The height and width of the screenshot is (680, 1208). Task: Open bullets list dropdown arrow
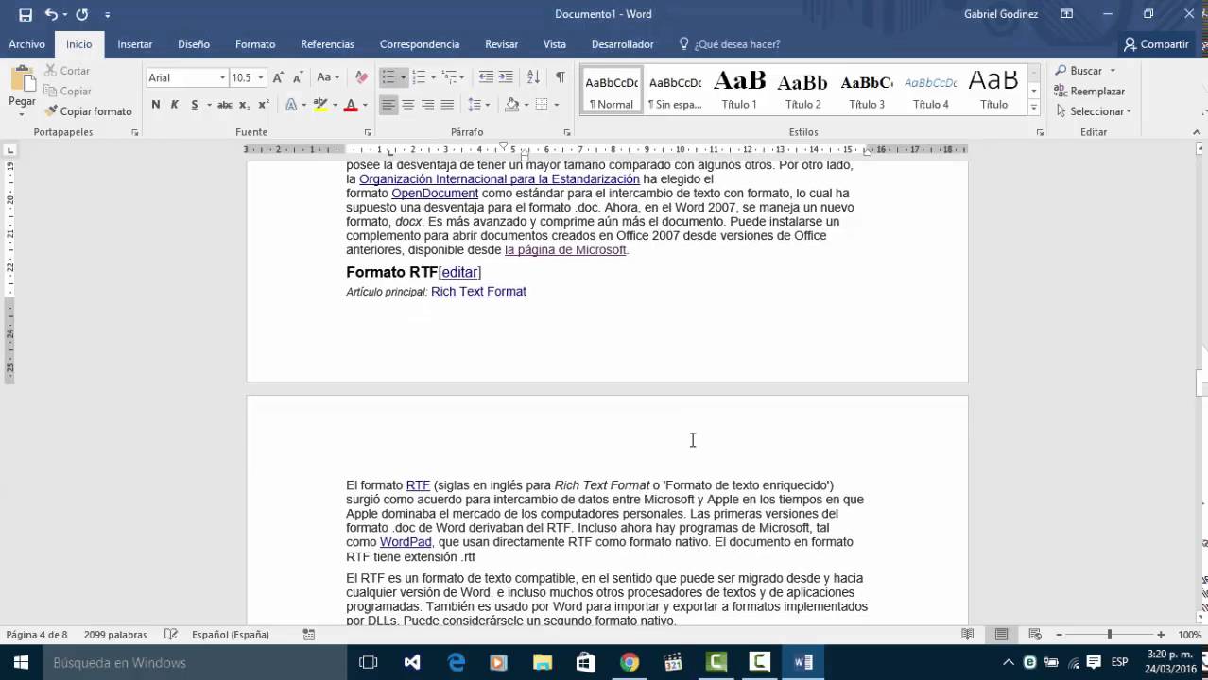403,77
